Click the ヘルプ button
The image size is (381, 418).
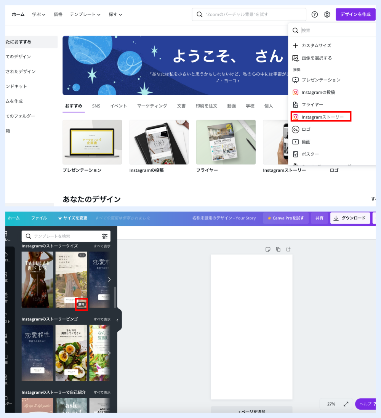[x=366, y=404]
